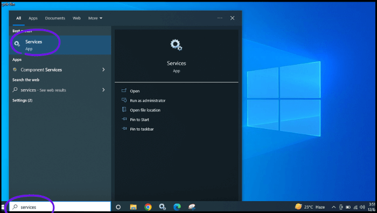Image resolution: width=377 pixels, height=213 pixels.
Task: Select Pin to taskbar
Action: point(142,129)
